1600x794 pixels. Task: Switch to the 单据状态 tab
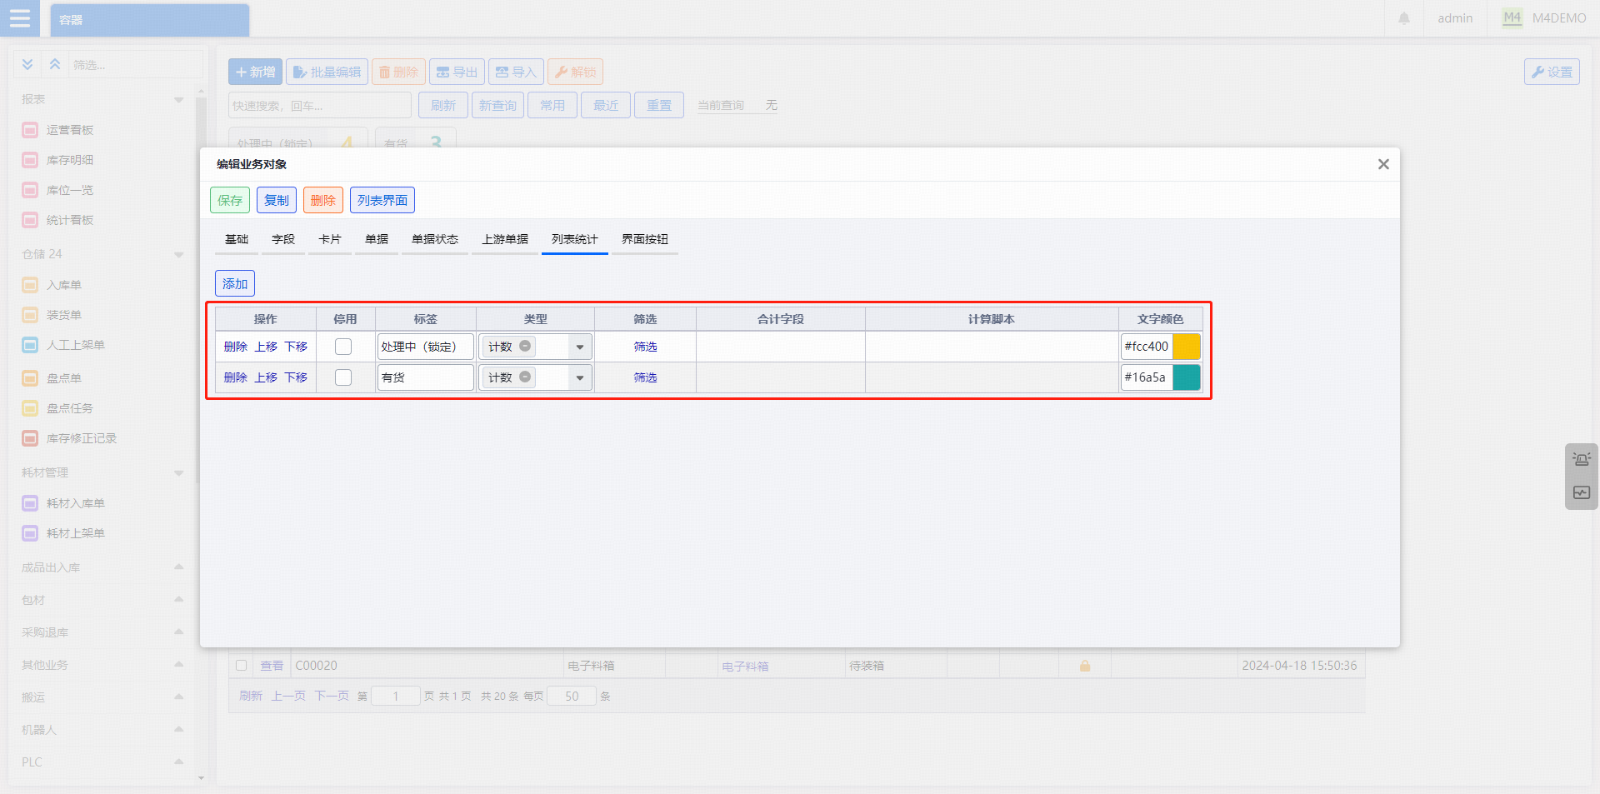click(435, 239)
